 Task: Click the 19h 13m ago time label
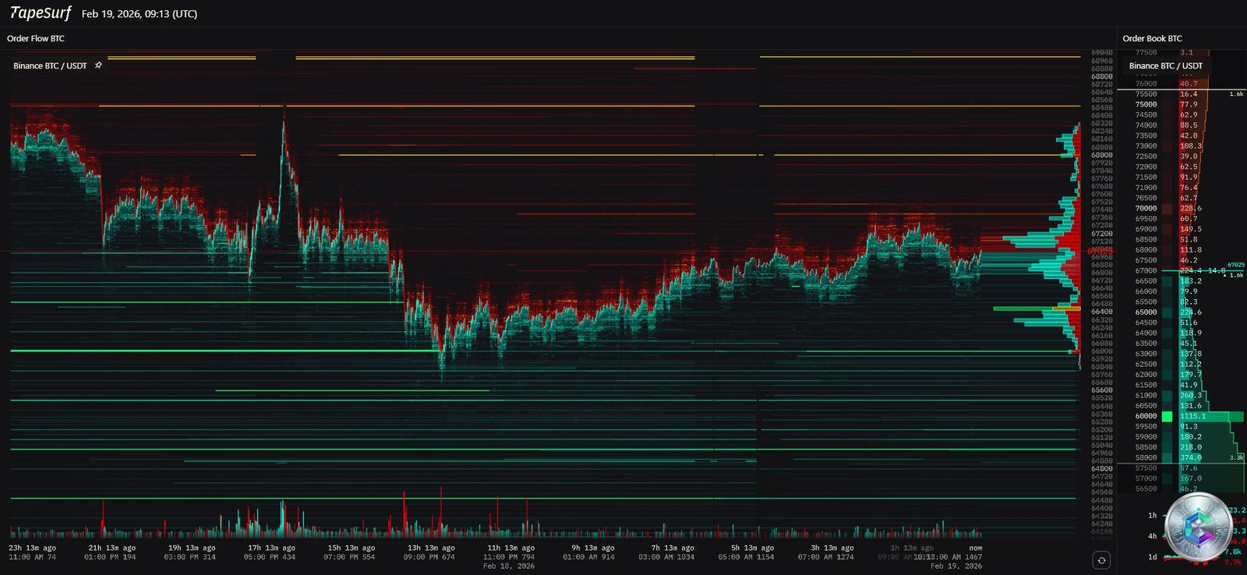click(192, 548)
